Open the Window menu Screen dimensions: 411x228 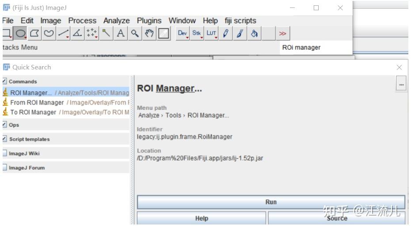(182, 21)
